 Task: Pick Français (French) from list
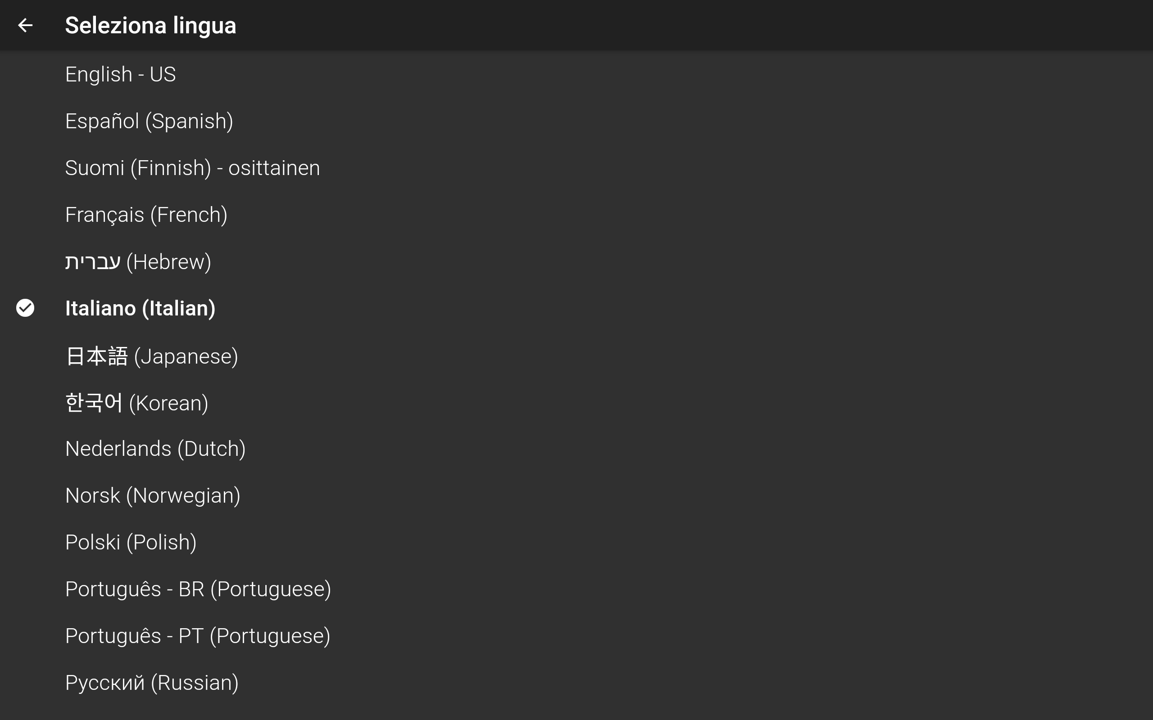coord(576,215)
